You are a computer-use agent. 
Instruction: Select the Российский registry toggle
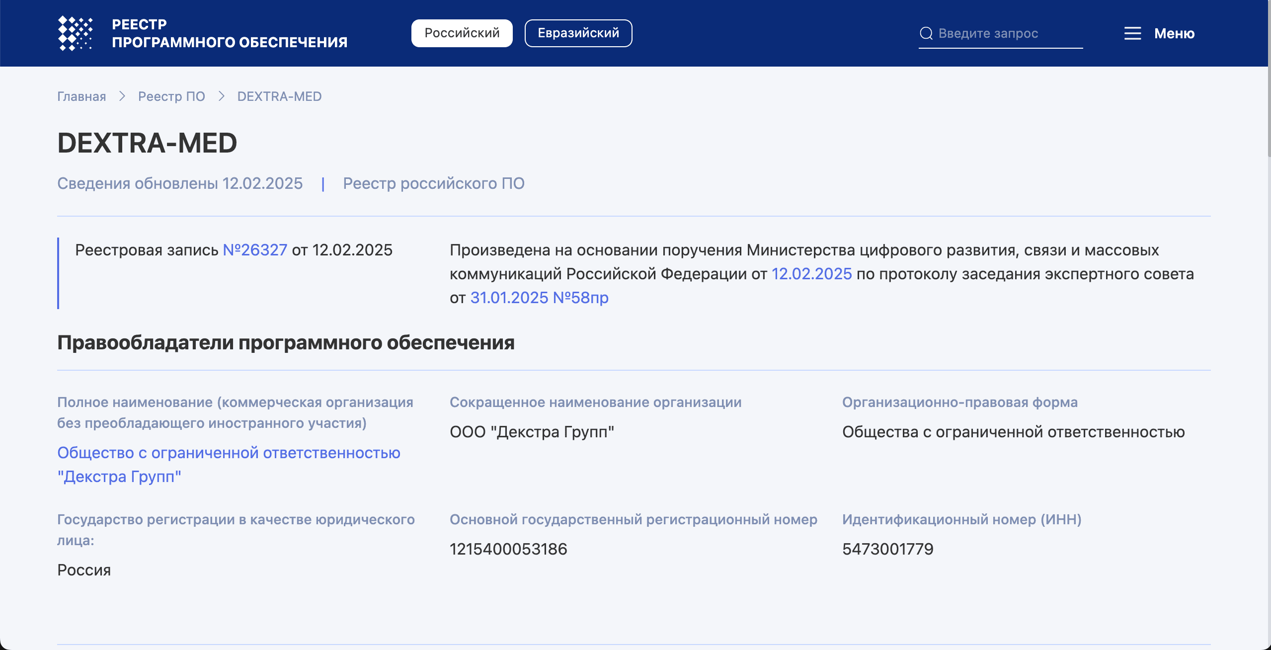pyautogui.click(x=461, y=33)
